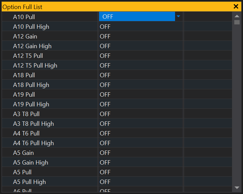
Task: Toggle the A18 Pull OFF value
Action: coord(105,75)
